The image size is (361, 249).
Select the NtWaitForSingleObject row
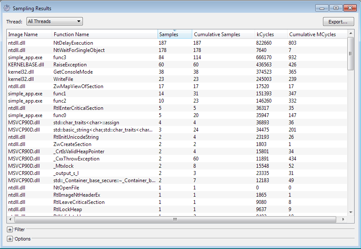pyautogui.click(x=177, y=50)
